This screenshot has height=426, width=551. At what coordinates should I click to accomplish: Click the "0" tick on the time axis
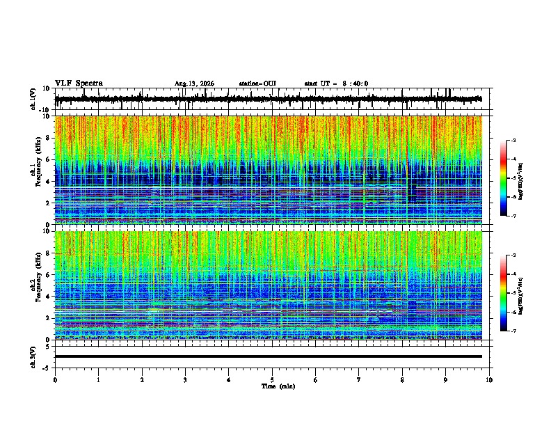tap(55, 380)
